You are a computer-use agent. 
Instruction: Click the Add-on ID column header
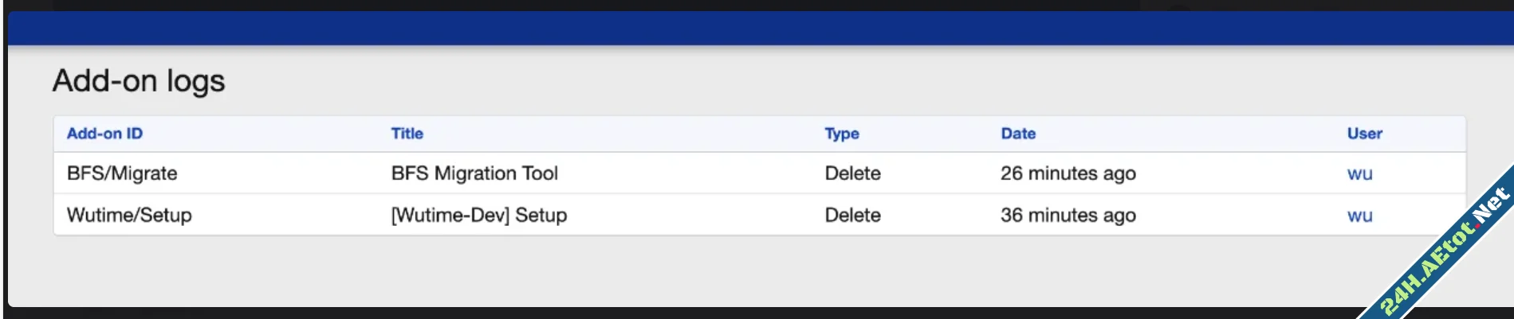pyautogui.click(x=104, y=134)
